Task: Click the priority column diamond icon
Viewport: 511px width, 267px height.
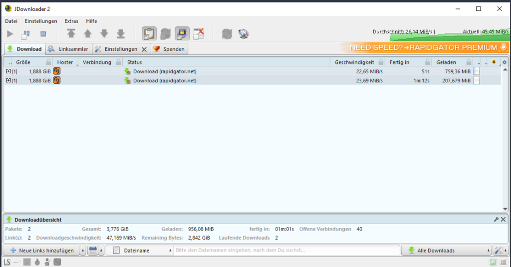Action: [x=494, y=62]
